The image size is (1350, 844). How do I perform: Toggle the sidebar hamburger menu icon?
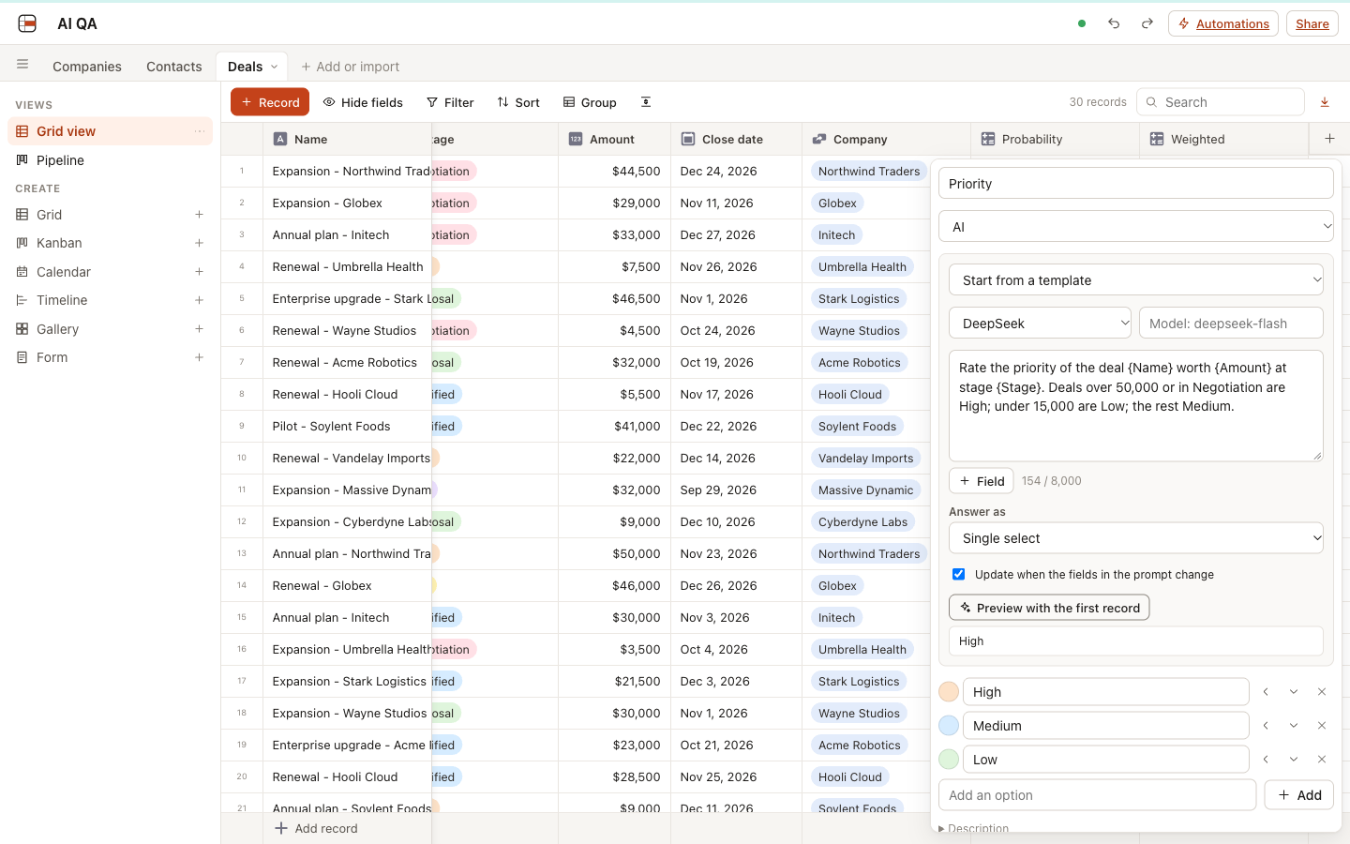coord(22,65)
